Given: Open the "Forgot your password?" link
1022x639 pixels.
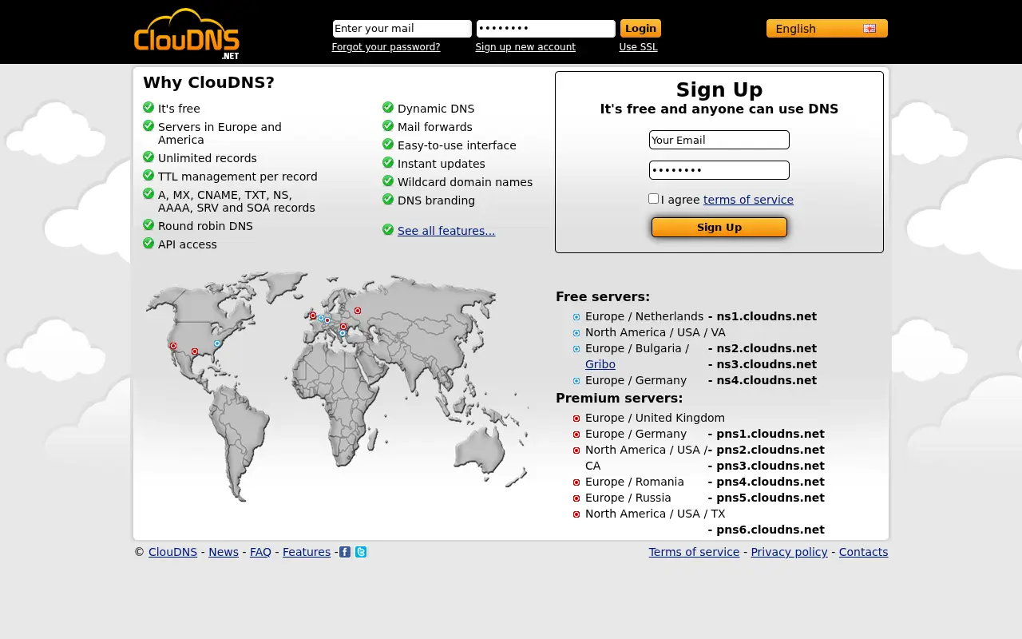Looking at the screenshot, I should click(x=386, y=47).
